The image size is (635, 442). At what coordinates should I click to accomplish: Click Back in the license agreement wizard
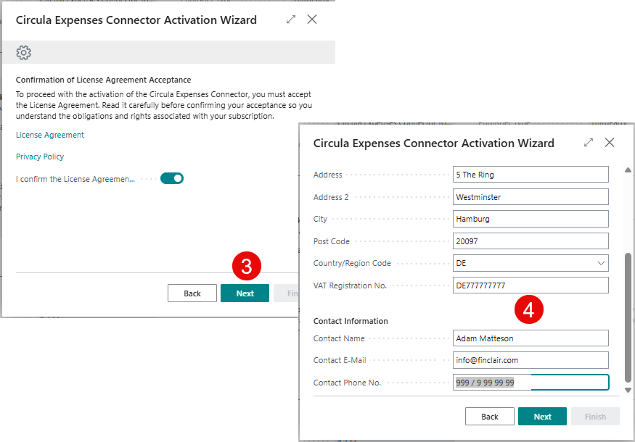[192, 293]
